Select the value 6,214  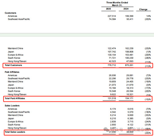click(x=113, y=115)
